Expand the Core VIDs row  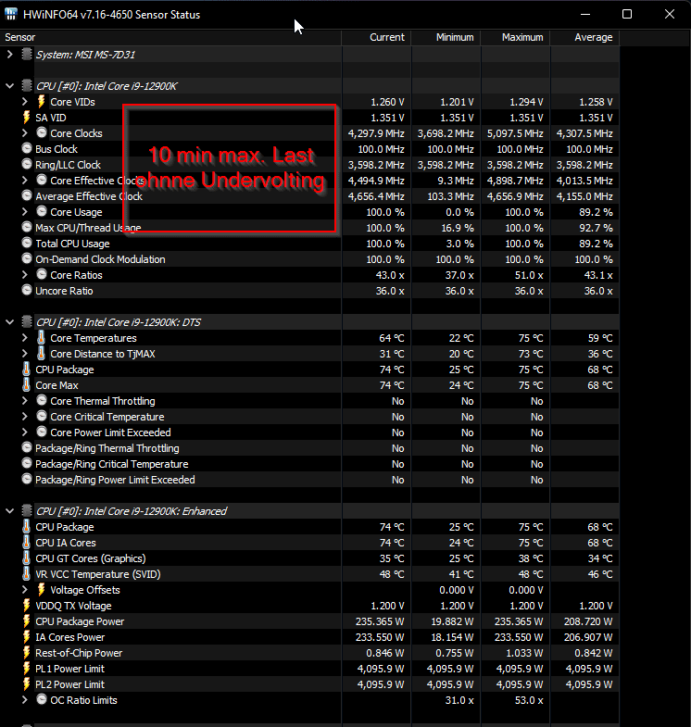[x=25, y=102]
